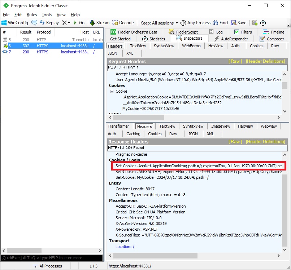Toggle Decode mode in toolbar
Viewport: 291px width, 270px height.
(123, 23)
